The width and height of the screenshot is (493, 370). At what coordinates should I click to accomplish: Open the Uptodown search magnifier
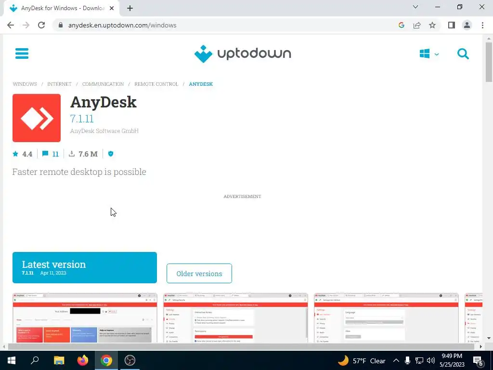pos(463,54)
